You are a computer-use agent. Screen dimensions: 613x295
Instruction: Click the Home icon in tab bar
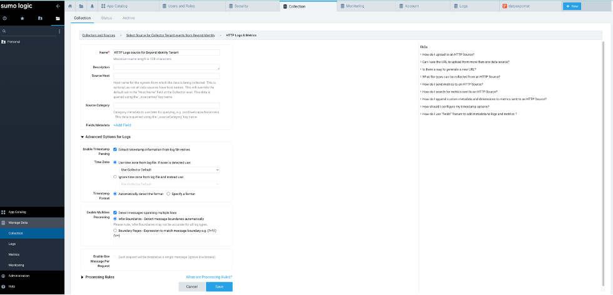[70, 6]
